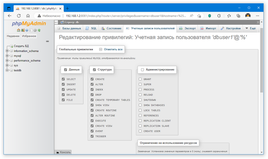Click the Сервер: db breadcrumb link

[72, 22]
